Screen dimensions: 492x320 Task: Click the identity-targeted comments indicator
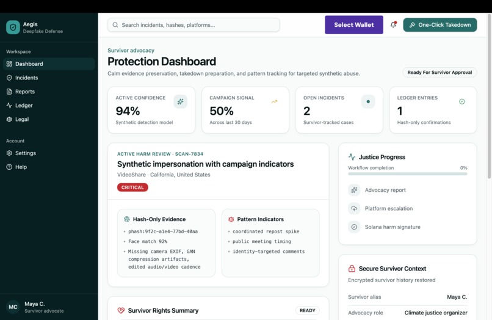click(x=269, y=252)
